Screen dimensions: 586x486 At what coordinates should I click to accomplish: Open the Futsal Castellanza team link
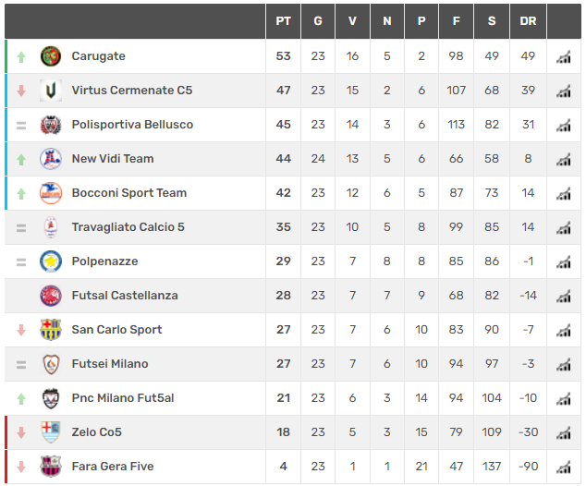125,296
